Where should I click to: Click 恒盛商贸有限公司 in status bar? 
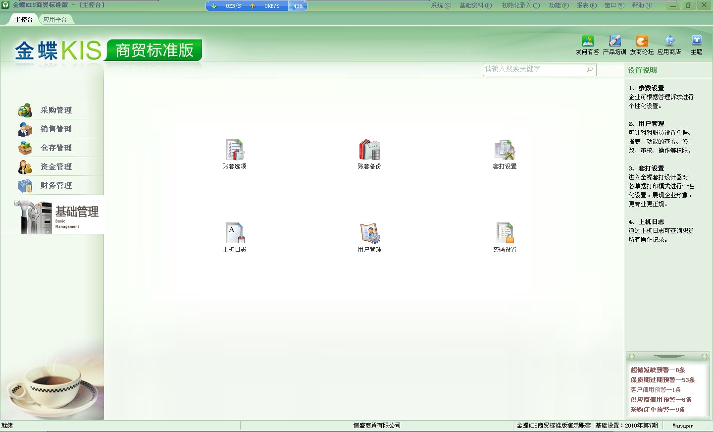(x=377, y=426)
